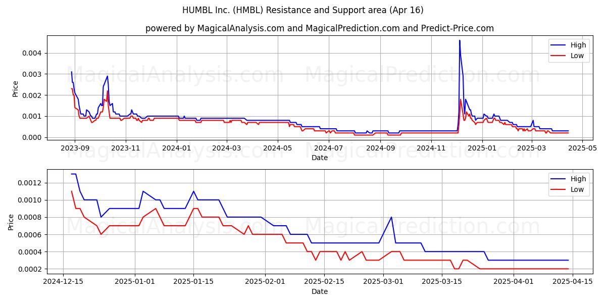This screenshot has height=303, width=606.
Task: Click the '0.0012' y-axis label in bottom chart
Action: [30, 183]
